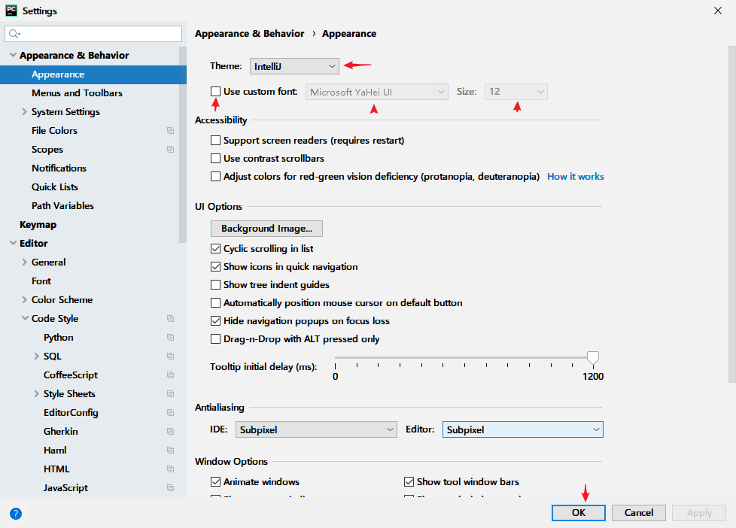Click the right panel vertical scrollbar
Screen dimensions: 736x528
pos(731,214)
